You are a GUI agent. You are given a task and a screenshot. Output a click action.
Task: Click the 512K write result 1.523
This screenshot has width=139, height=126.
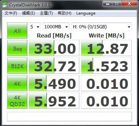pyautogui.click(x=106, y=66)
